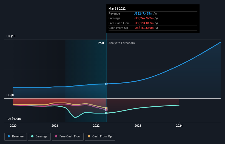Click the free cash flow value -US$194.017m
This screenshot has height=144, width=225.
144,23
